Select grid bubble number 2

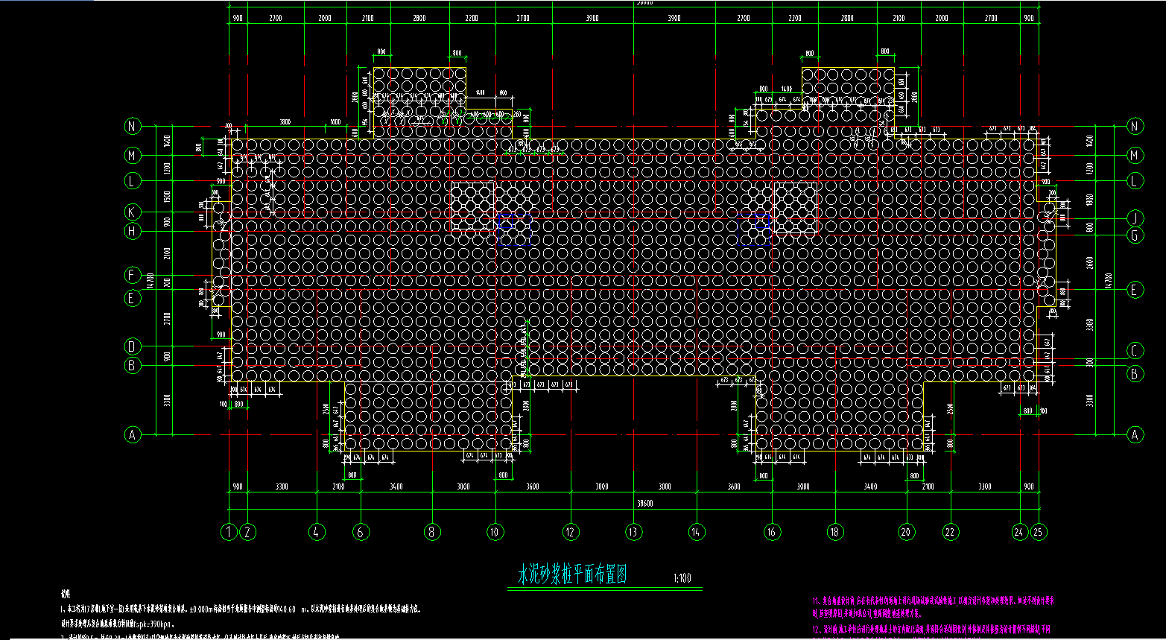click(x=248, y=532)
